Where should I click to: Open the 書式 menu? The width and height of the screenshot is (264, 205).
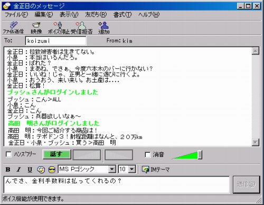click(122, 15)
